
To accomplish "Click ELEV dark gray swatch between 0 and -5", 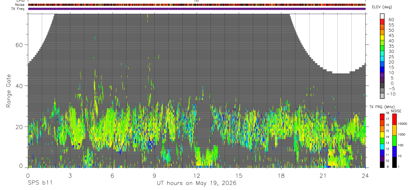I will click(x=382, y=86).
